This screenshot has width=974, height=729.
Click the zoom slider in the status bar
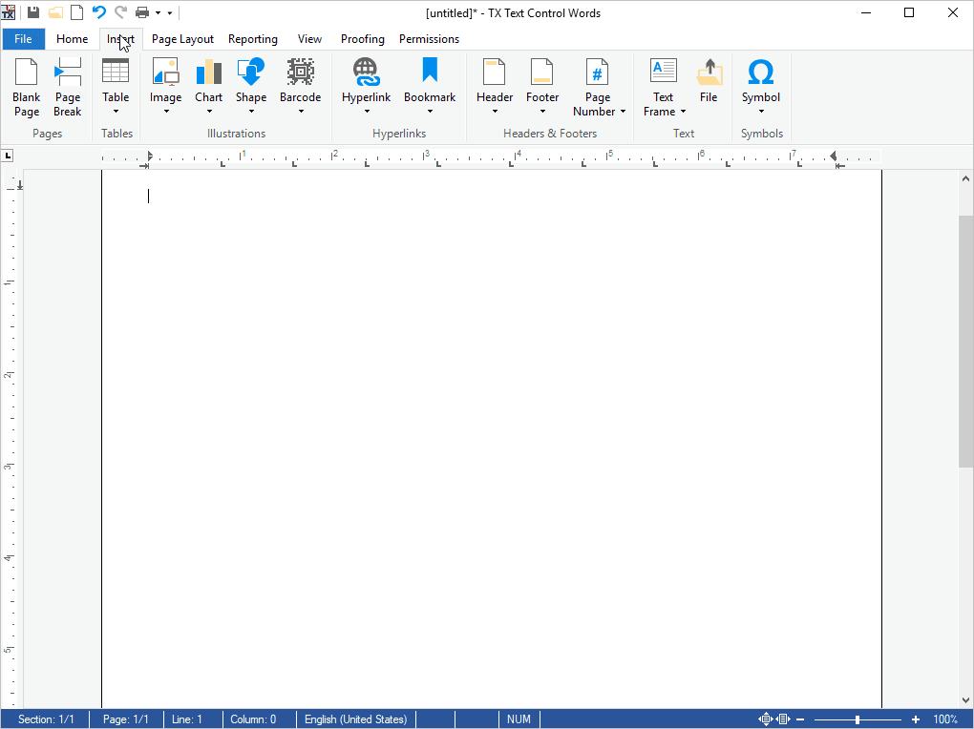pyautogui.click(x=858, y=719)
